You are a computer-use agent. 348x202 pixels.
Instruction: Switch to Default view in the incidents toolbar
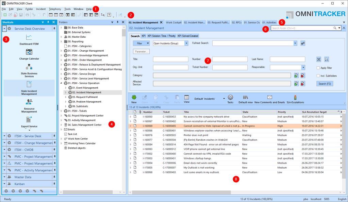(x=246, y=99)
